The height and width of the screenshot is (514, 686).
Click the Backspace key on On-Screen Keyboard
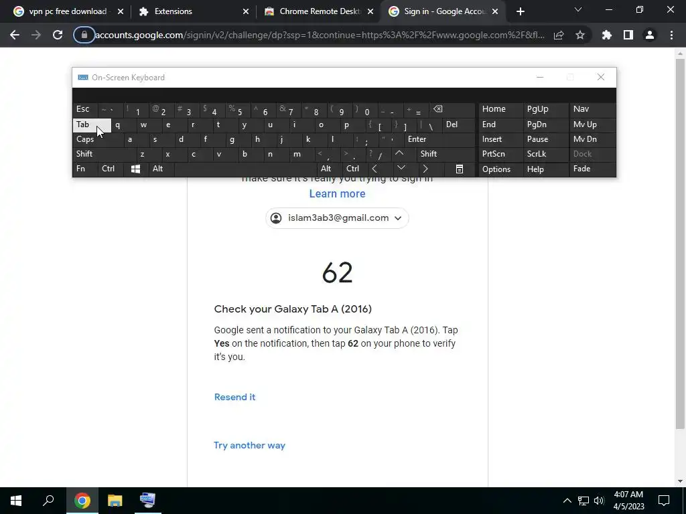coord(453,109)
